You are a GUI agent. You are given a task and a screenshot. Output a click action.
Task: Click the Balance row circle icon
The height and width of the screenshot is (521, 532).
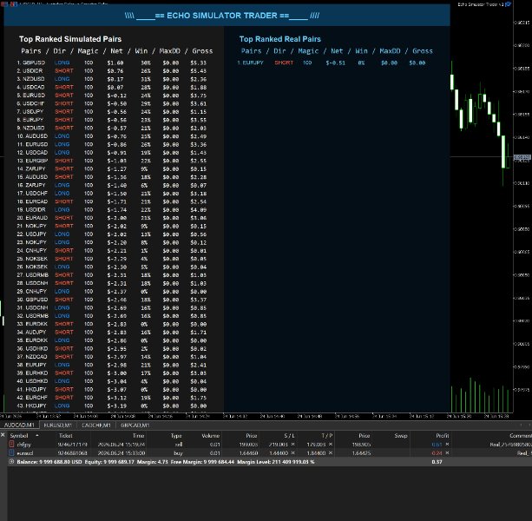[x=11, y=462]
